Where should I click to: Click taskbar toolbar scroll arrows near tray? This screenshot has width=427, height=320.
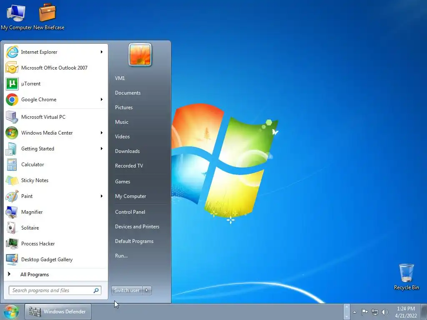coord(347,312)
